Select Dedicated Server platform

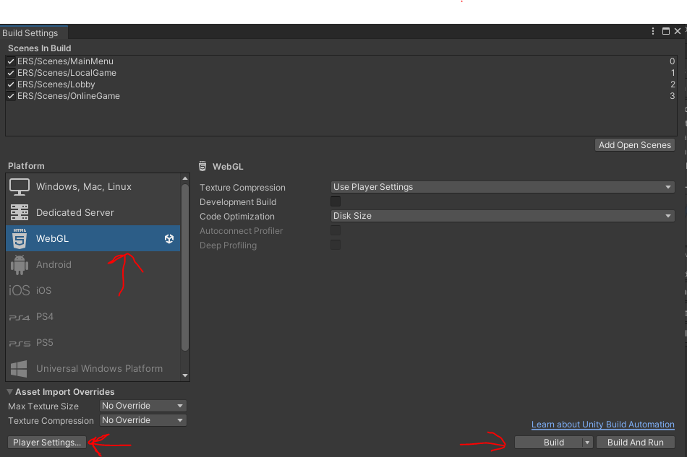(93, 212)
